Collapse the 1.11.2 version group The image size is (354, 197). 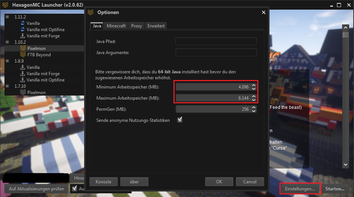7,17
